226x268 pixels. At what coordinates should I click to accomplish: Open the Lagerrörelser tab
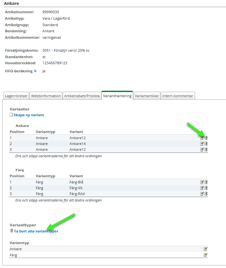16,96
